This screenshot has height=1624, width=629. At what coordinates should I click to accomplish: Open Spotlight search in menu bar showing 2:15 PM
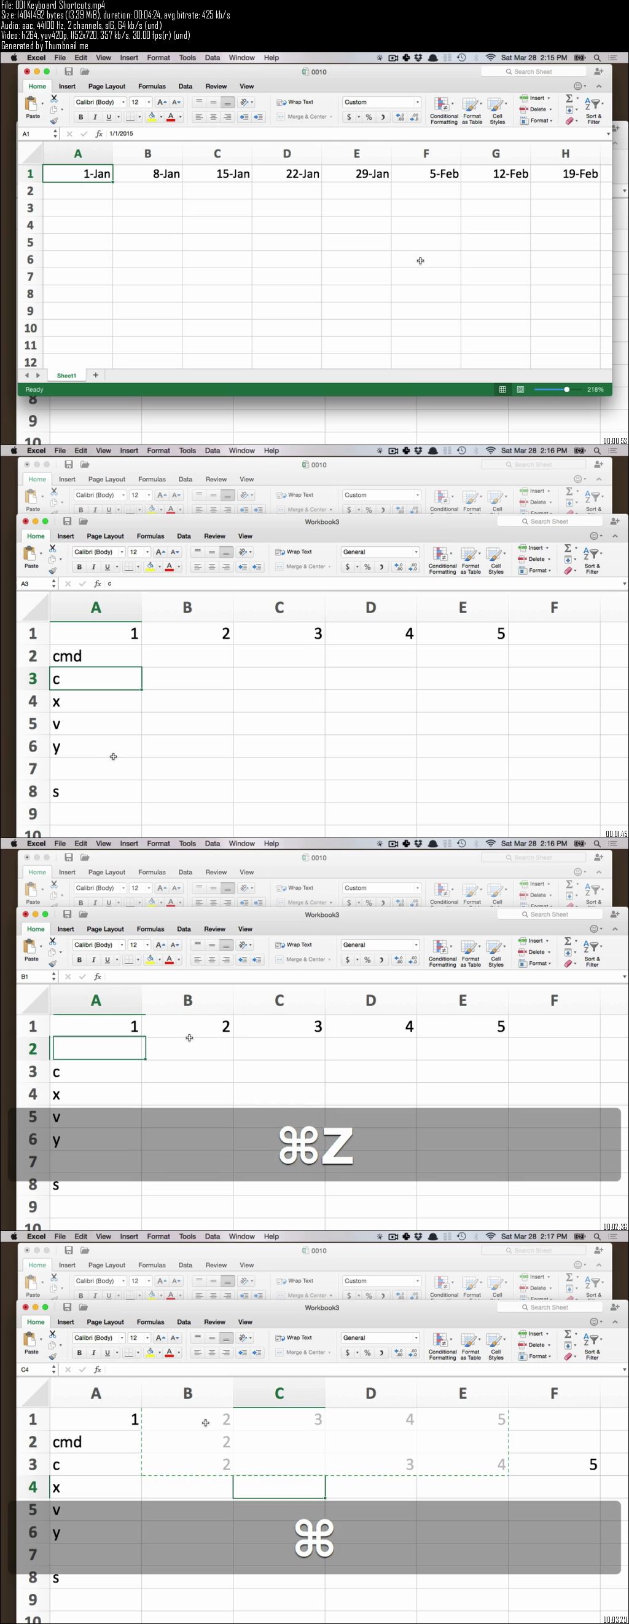click(x=596, y=57)
